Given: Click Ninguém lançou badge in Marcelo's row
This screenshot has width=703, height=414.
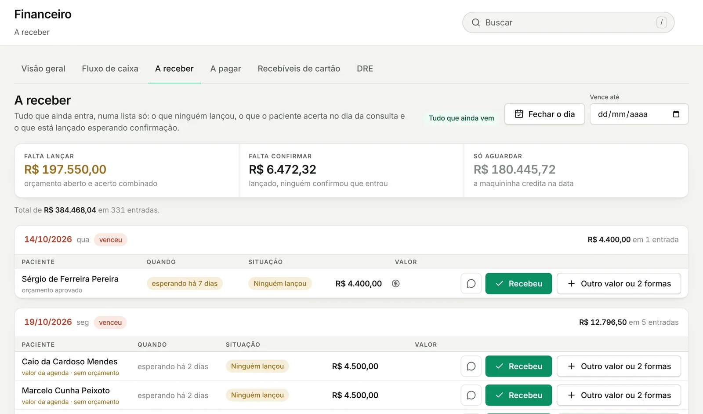Looking at the screenshot, I should click(257, 396).
